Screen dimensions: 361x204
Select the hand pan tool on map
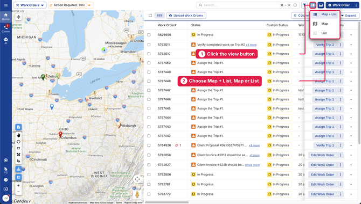(x=19, y=135)
